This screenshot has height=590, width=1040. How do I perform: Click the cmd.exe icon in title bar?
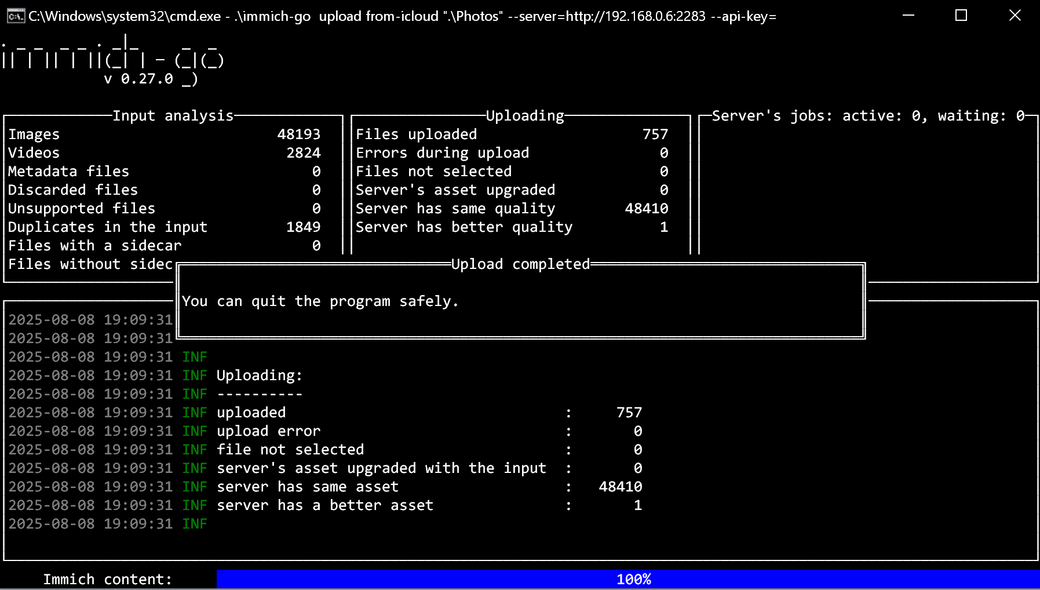(16, 16)
